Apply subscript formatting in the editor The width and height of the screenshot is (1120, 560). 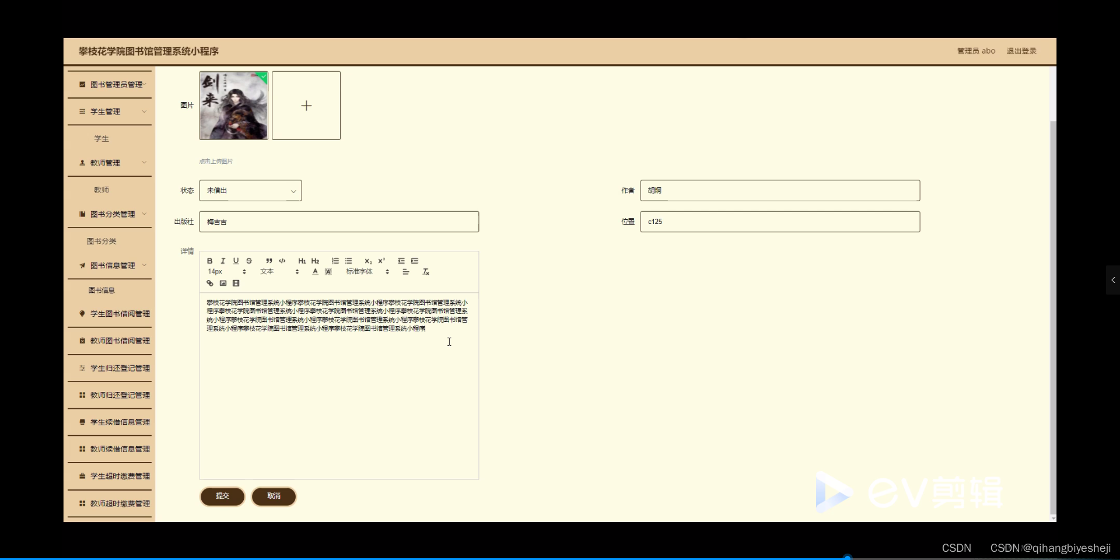368,261
